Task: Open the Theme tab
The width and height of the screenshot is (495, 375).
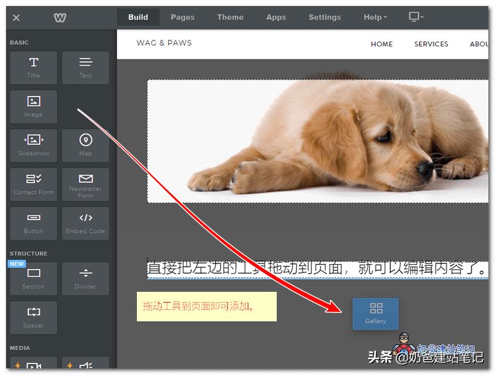Action: click(230, 17)
